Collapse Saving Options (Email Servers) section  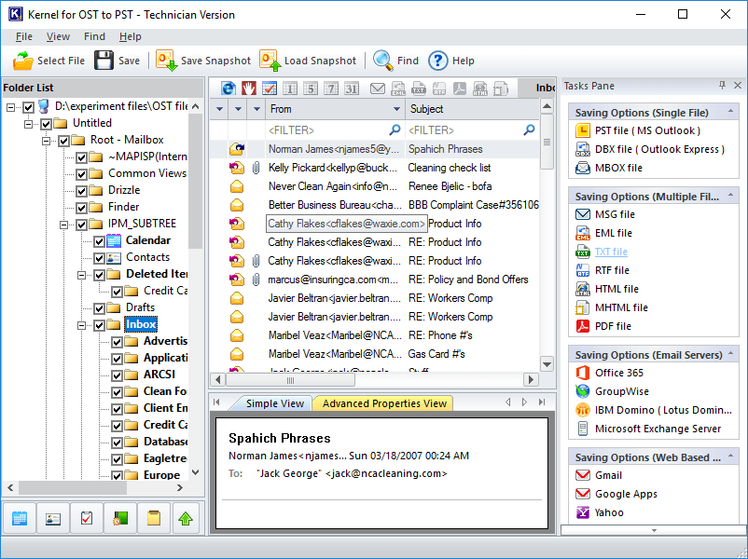pos(730,354)
